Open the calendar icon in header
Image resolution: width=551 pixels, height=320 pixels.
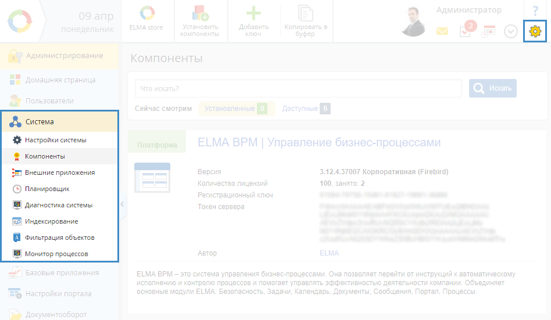pyautogui.click(x=488, y=31)
